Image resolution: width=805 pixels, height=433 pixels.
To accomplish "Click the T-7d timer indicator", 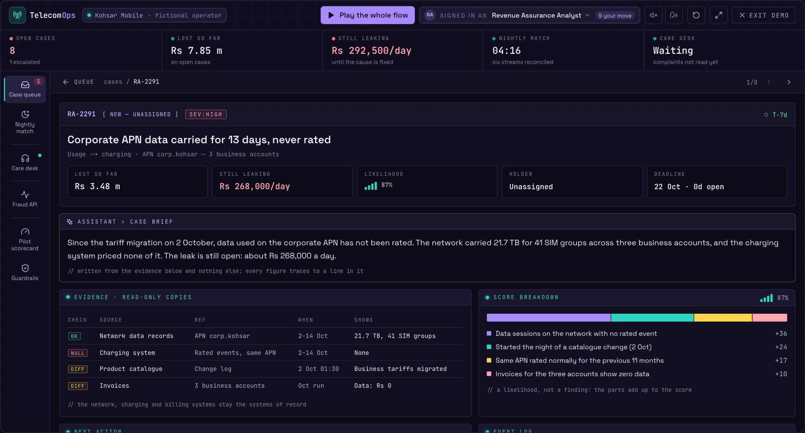I will pyautogui.click(x=776, y=115).
